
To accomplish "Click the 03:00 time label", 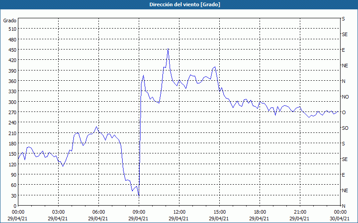I will click(58, 212).
